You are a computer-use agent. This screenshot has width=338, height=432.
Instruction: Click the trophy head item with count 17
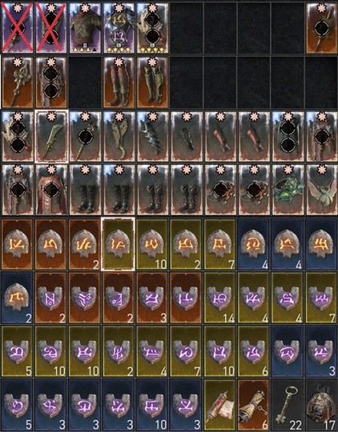click(x=321, y=405)
